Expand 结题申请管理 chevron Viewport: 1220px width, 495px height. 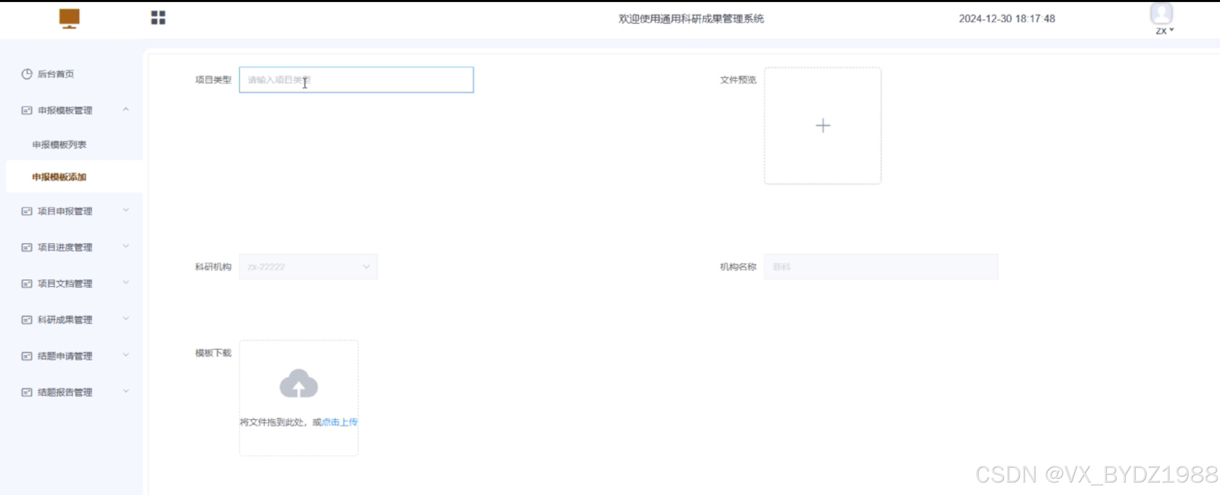point(126,355)
